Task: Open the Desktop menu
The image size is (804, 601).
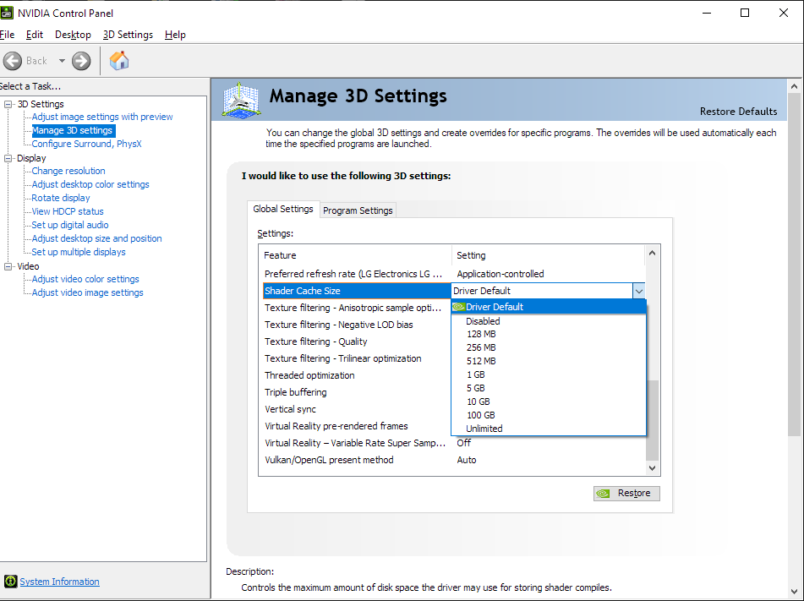Action: [73, 35]
